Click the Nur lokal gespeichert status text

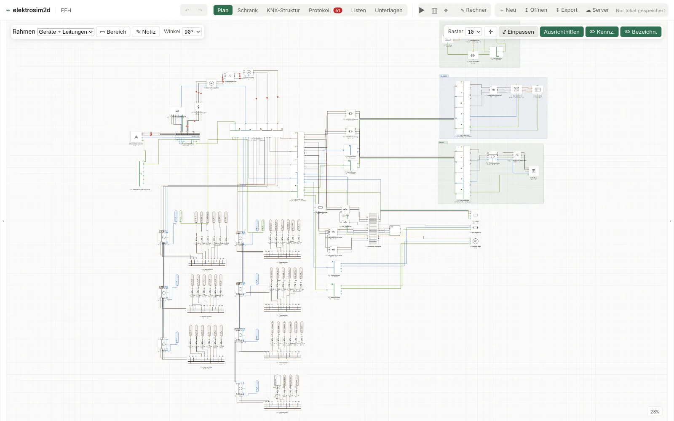click(640, 11)
